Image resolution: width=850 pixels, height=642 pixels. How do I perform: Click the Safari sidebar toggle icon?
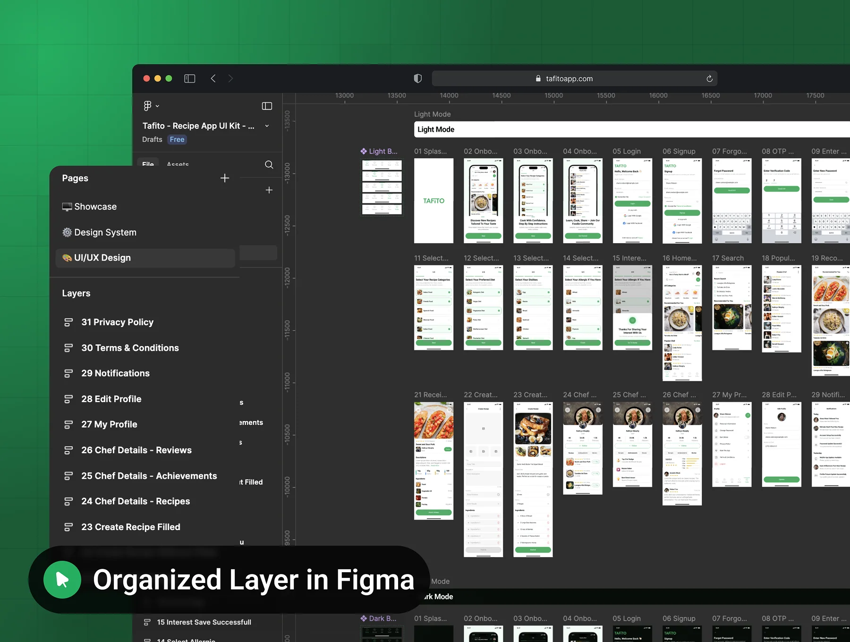click(x=190, y=78)
